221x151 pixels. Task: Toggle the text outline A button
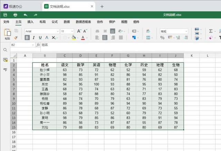47,38
